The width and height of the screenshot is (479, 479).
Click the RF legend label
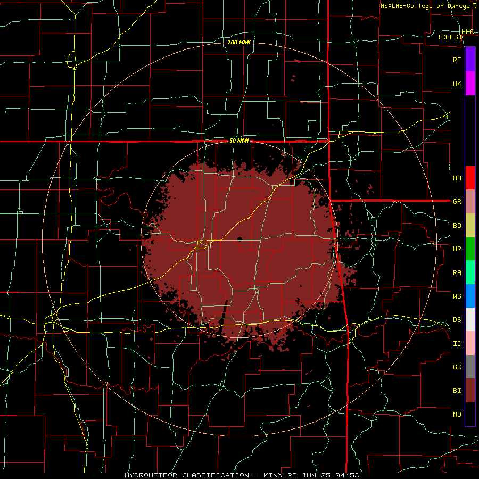pyautogui.click(x=457, y=60)
